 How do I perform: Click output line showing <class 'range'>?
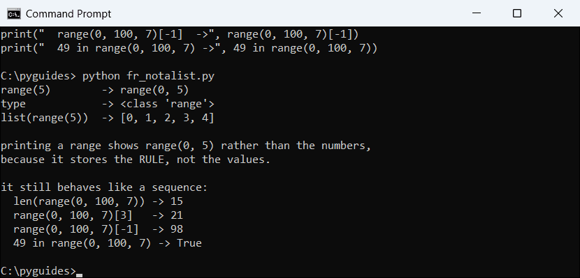pyautogui.click(x=108, y=105)
